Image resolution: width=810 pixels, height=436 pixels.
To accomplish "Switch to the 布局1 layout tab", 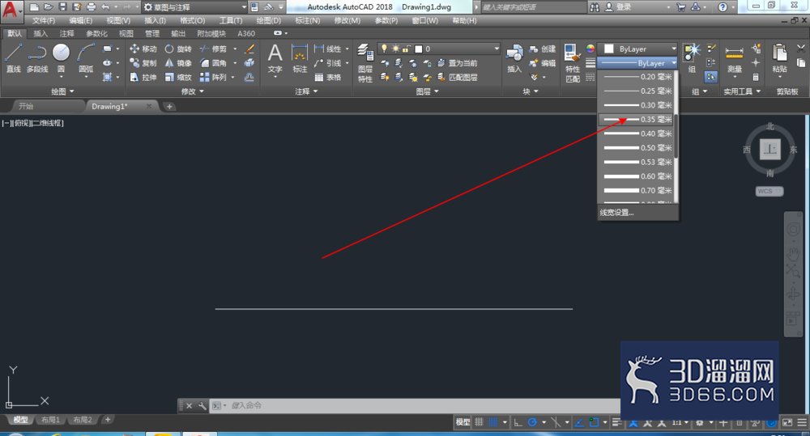I will [x=50, y=420].
